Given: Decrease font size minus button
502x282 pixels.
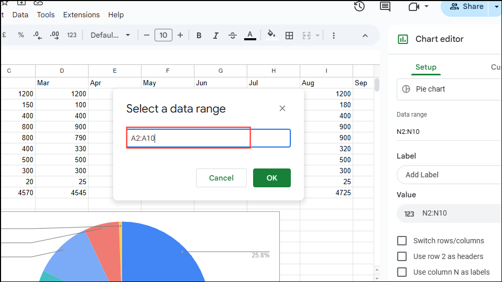Looking at the screenshot, I should (x=147, y=35).
